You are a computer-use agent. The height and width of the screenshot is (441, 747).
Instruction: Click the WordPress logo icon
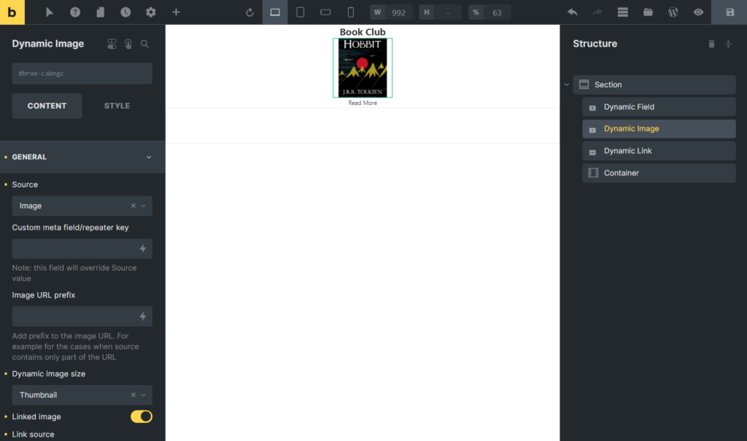[673, 12]
